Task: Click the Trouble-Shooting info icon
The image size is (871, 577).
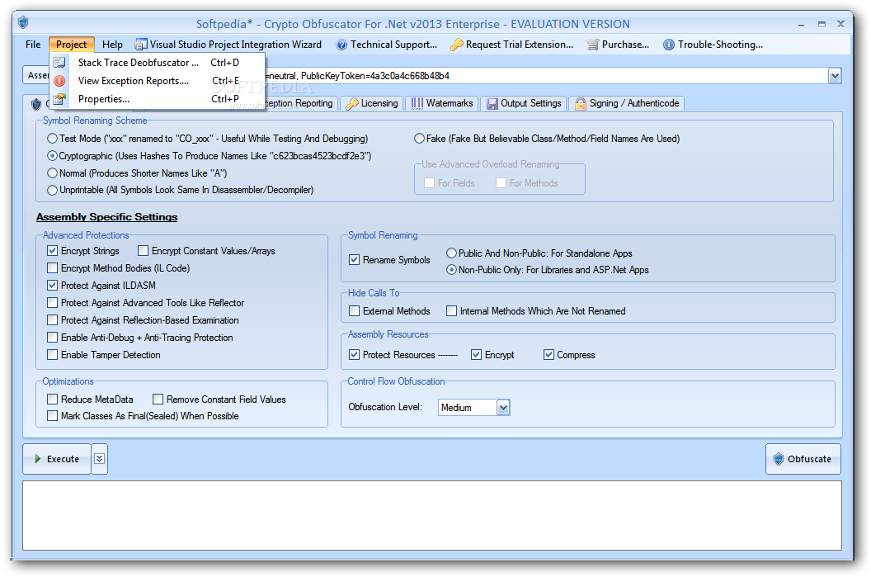Action: [x=669, y=45]
